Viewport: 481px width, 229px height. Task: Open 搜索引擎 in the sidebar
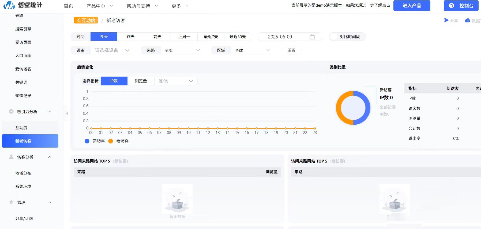23,29
